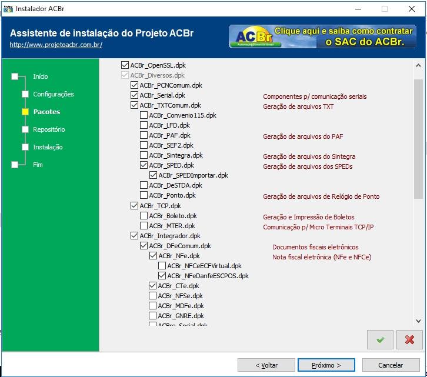Screen dimensions: 427x377
Task: Click 'Nota fiscal eletrônica (NFe e NFCe)' text
Action: [x=322, y=257]
